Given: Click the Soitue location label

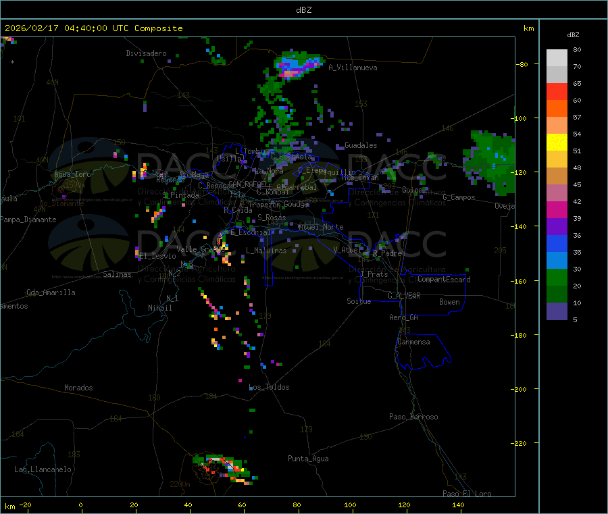Looking at the screenshot, I should 359,301.
